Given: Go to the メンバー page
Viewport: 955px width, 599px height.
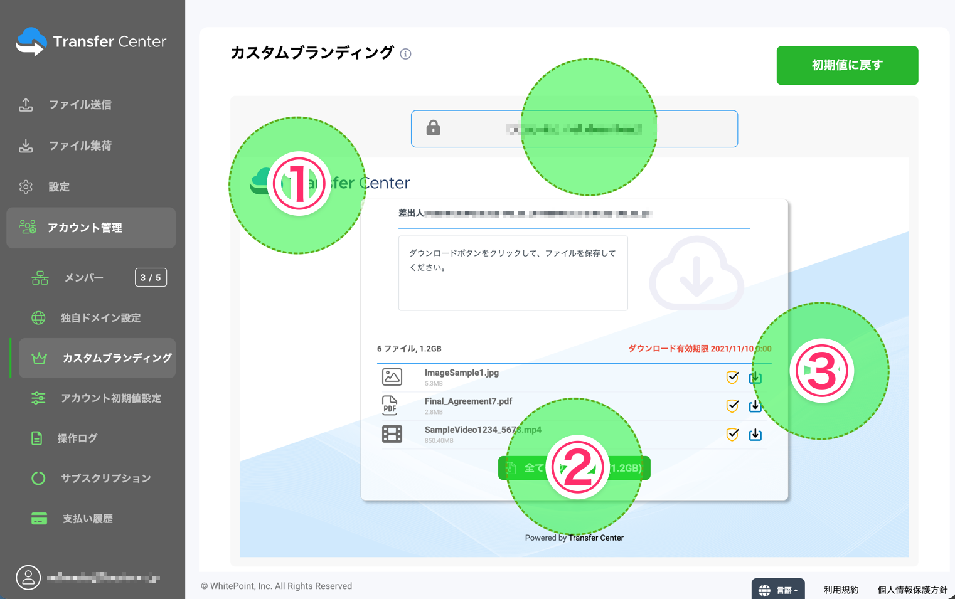Looking at the screenshot, I should (83, 278).
